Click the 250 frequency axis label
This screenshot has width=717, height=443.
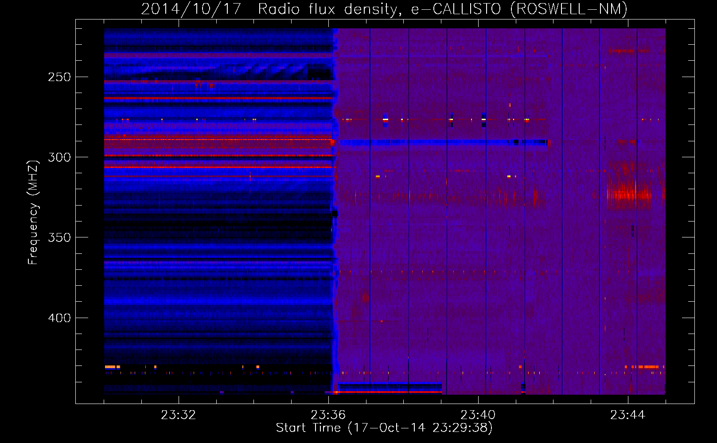(x=59, y=77)
